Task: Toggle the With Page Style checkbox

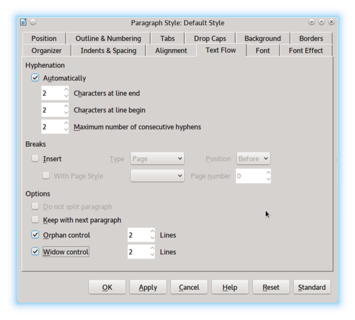Action: coord(46,176)
